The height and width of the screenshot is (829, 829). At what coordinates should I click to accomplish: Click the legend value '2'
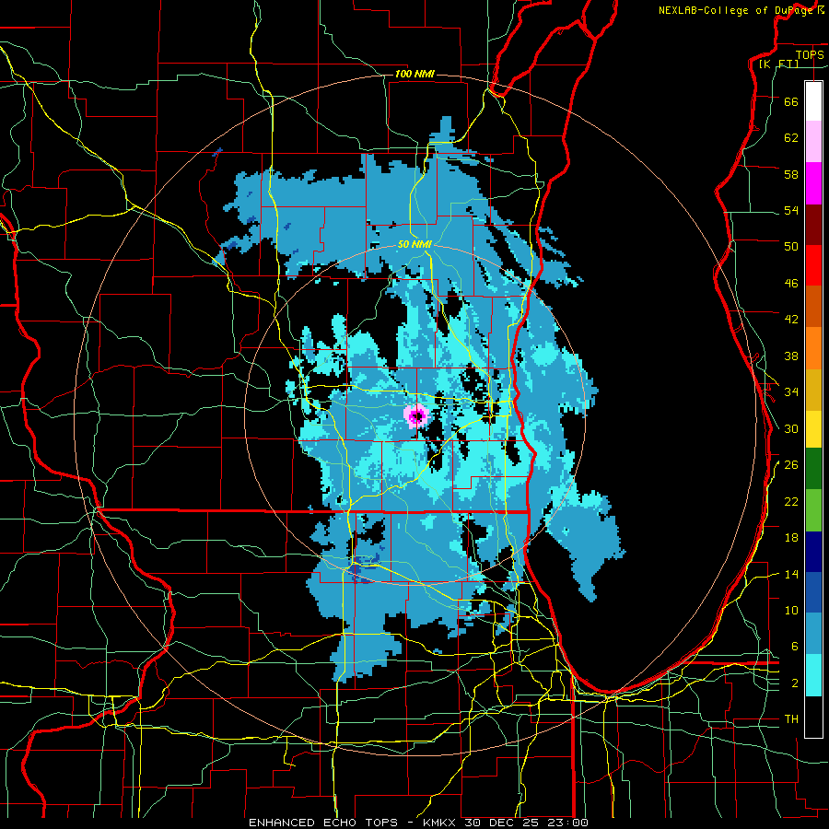(794, 683)
